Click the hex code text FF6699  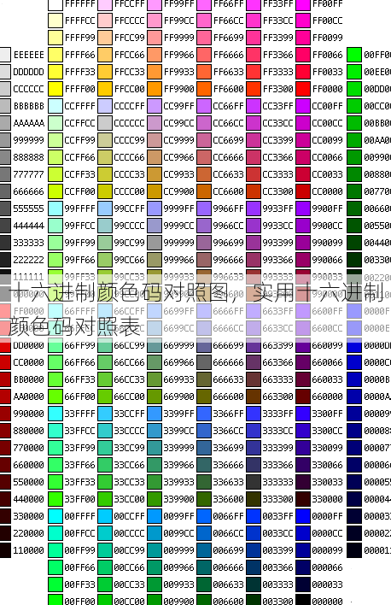coord(229,38)
